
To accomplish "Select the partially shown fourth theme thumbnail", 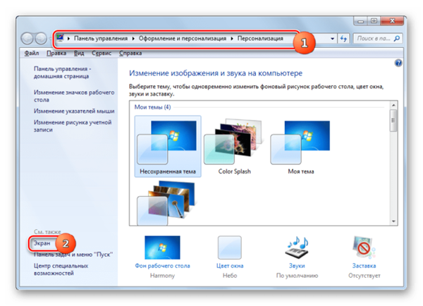I will (166, 203).
